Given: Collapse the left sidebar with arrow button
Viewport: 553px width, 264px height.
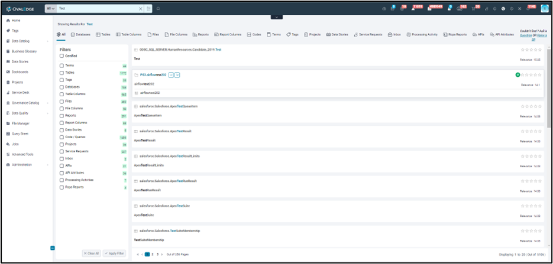Looking at the screenshot, I should click(x=52, y=247).
